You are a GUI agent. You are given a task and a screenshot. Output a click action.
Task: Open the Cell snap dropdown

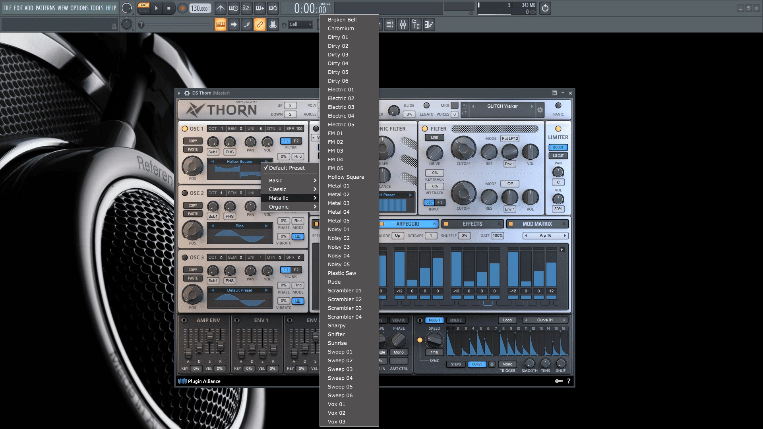pos(300,24)
